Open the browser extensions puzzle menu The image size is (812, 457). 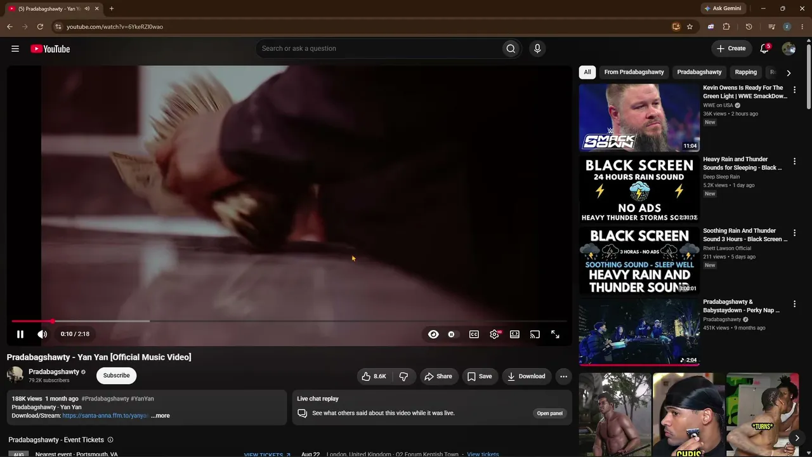[726, 27]
